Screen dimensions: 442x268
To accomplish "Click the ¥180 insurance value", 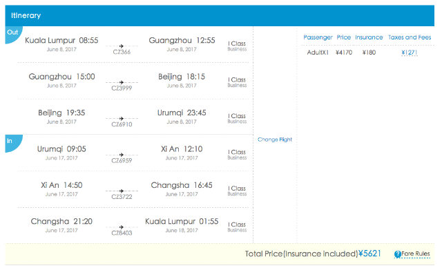I will 369,52.
